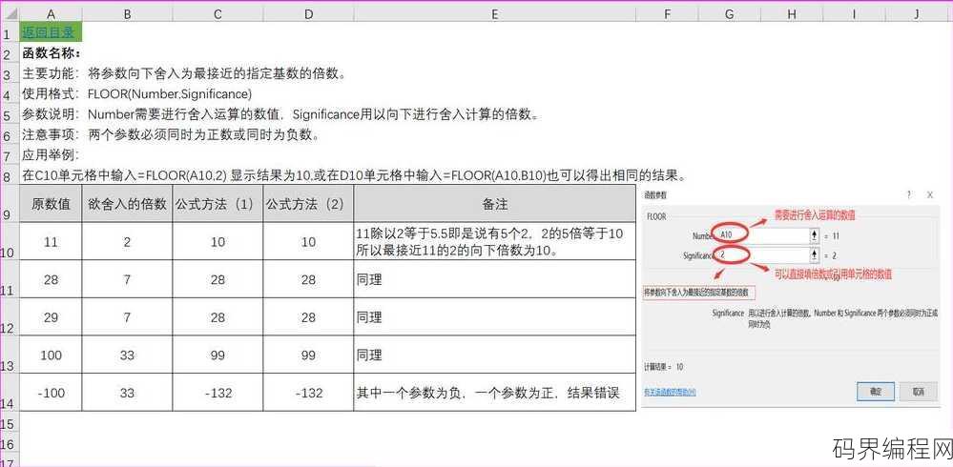The image size is (953, 467).
Task: Confirm the FLOOR dialog with 确定
Action: [876, 392]
